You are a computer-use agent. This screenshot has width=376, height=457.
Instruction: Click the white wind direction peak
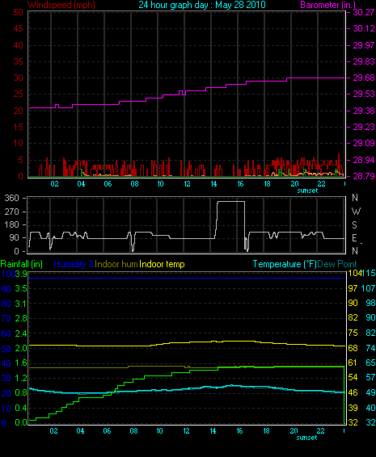tap(231, 202)
